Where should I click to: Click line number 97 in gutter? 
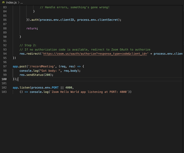coord(5,66)
